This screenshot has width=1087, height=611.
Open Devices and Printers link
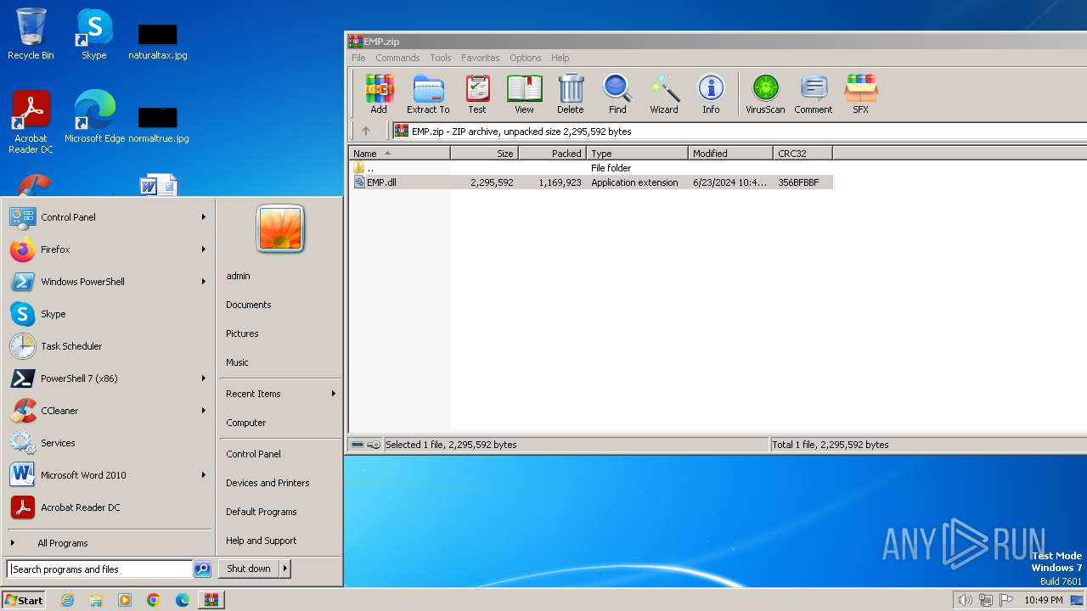coord(268,483)
